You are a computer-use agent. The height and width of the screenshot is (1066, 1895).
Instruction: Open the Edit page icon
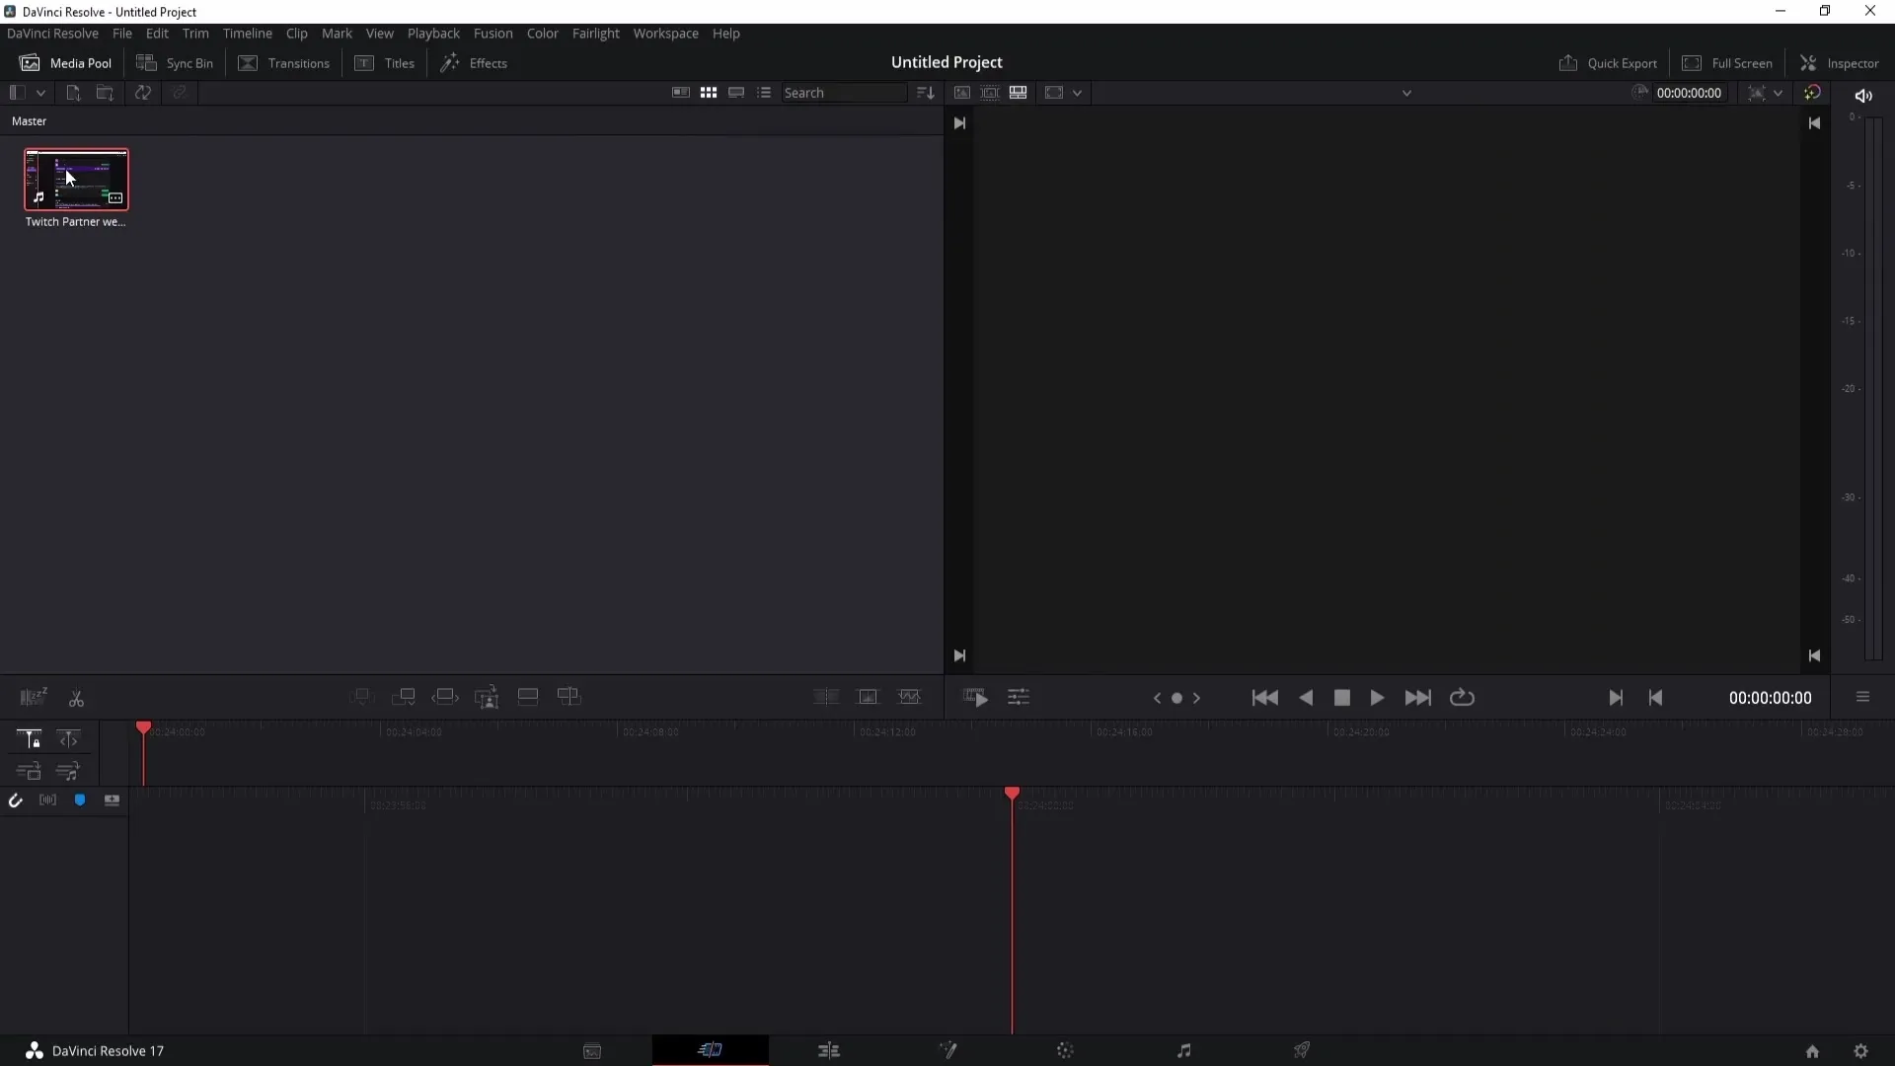pos(829,1050)
